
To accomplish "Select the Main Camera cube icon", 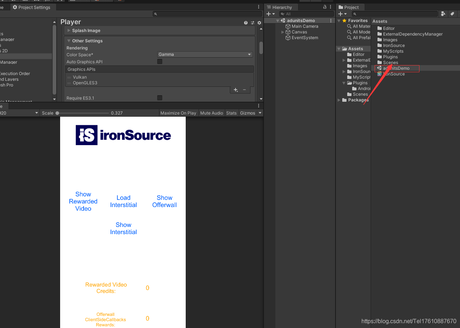I will click(288, 26).
